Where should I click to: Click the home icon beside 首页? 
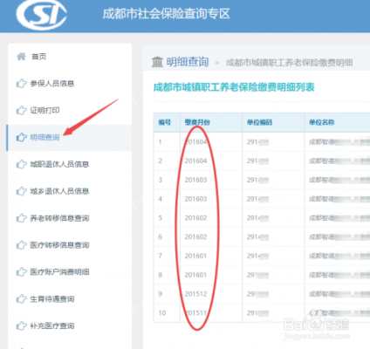(x=21, y=56)
